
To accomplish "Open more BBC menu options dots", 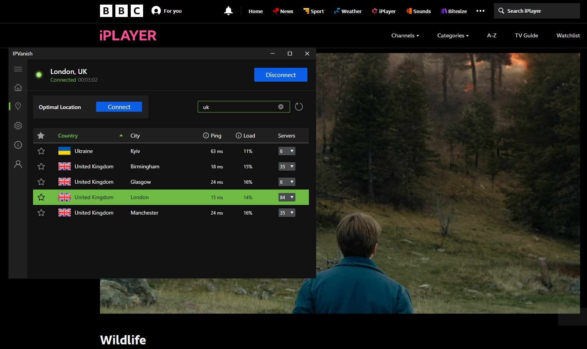I will click(x=480, y=11).
